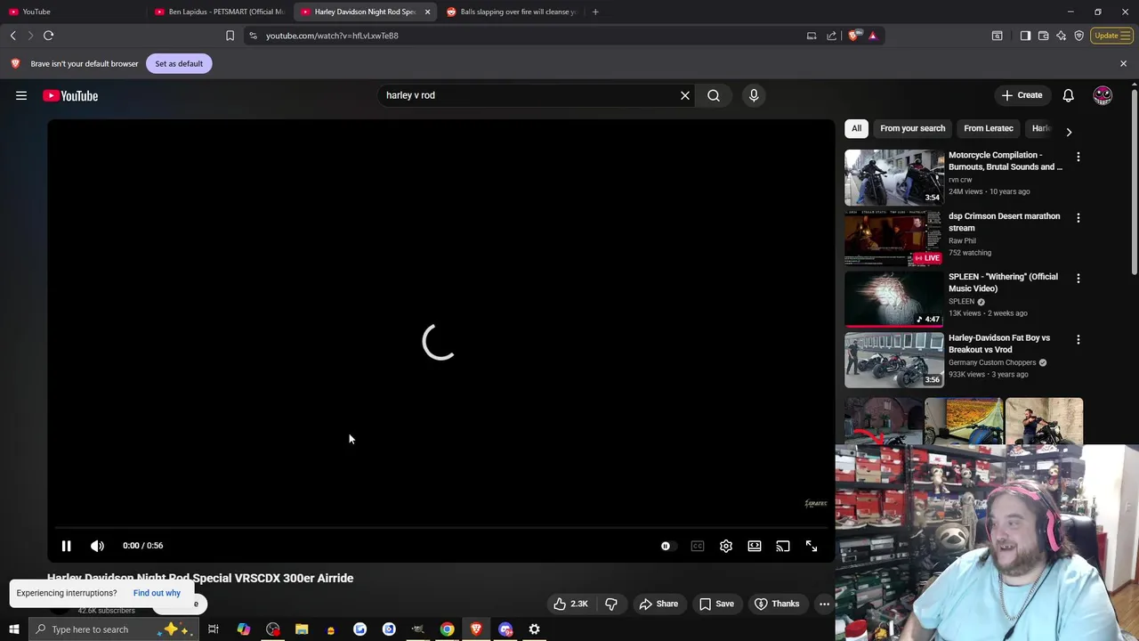Like the video with 2.3K thumbs up

click(x=570, y=604)
